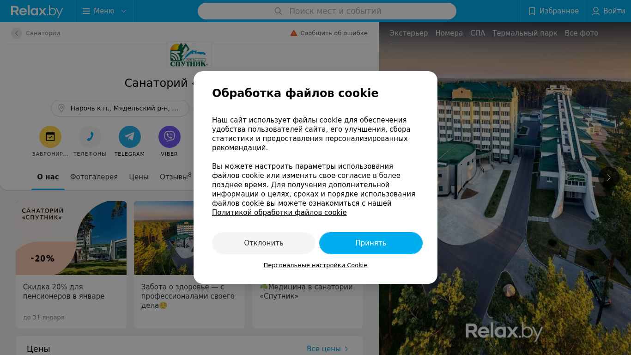Report an error via warning triangle
Viewport: 631px width, 355px height.
[294, 33]
